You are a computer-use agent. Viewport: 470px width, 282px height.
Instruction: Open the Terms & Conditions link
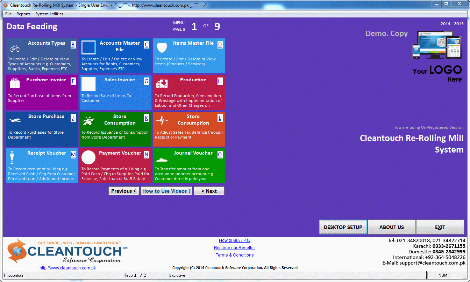pyautogui.click(x=235, y=255)
